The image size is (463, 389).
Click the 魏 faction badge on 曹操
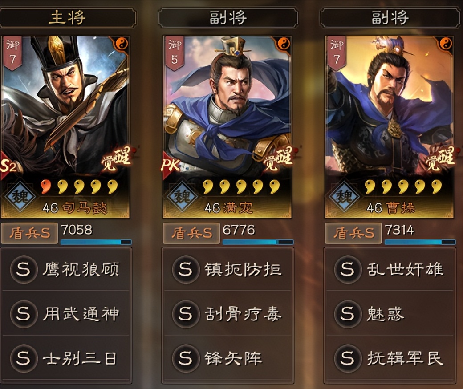(344, 196)
